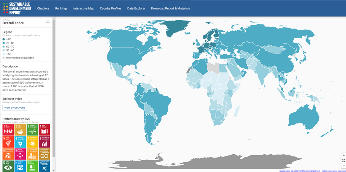
Task: Open the Rankings menu item
Action: tap(61, 8)
